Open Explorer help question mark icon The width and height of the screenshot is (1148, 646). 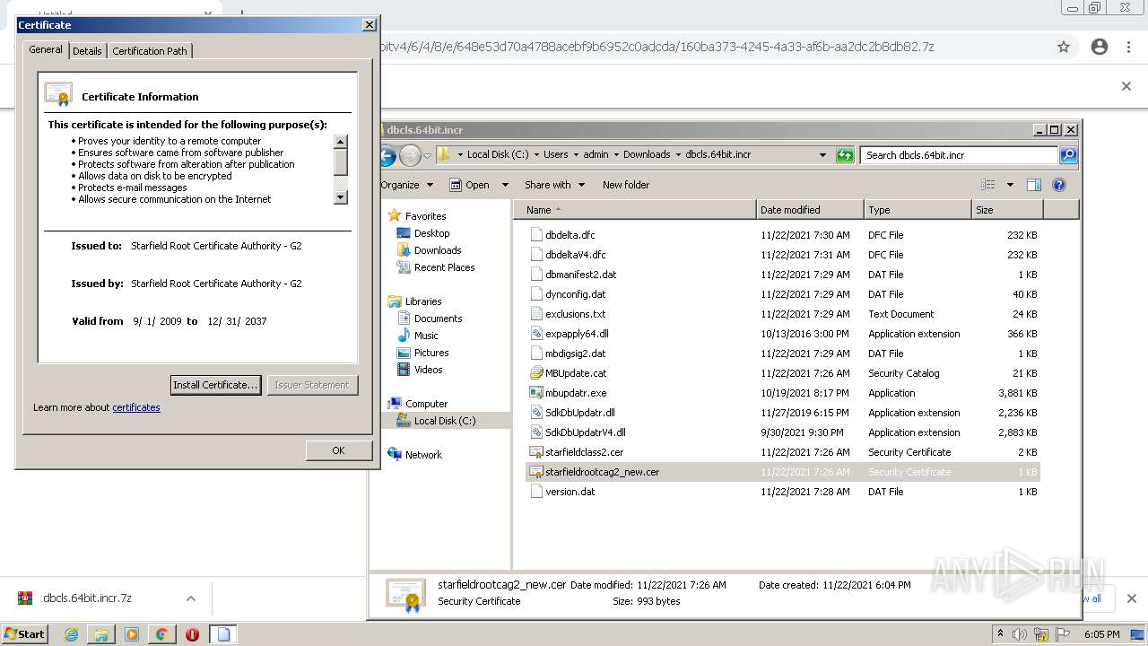point(1059,185)
